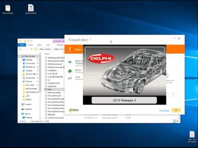This screenshot has width=198, height=148.
Task: Open the File tab in File Explorer
Action: 22,45
